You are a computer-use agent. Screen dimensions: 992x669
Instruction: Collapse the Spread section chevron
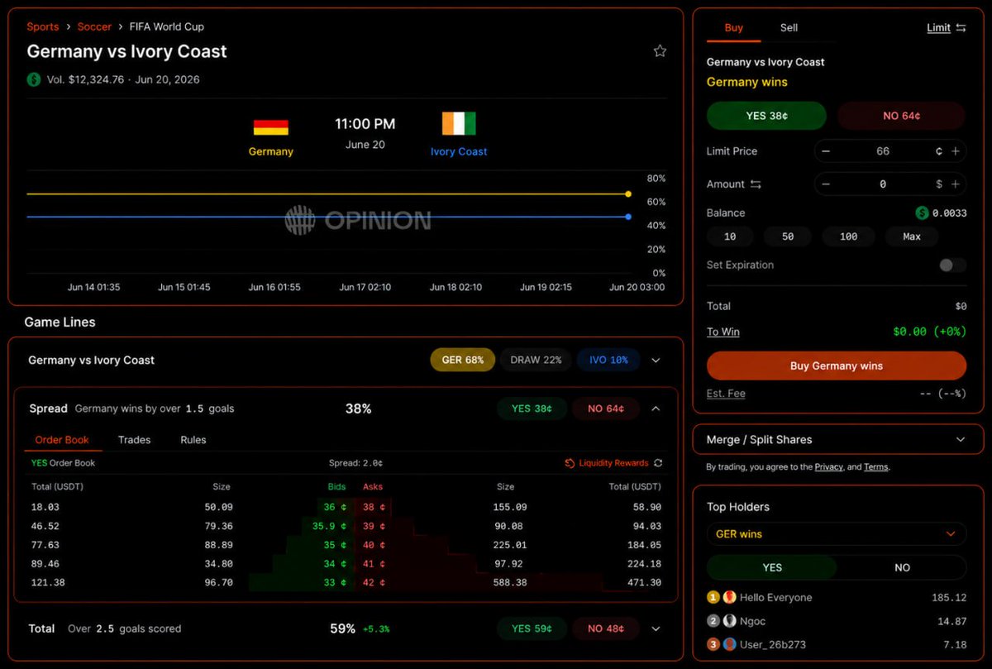(x=656, y=409)
